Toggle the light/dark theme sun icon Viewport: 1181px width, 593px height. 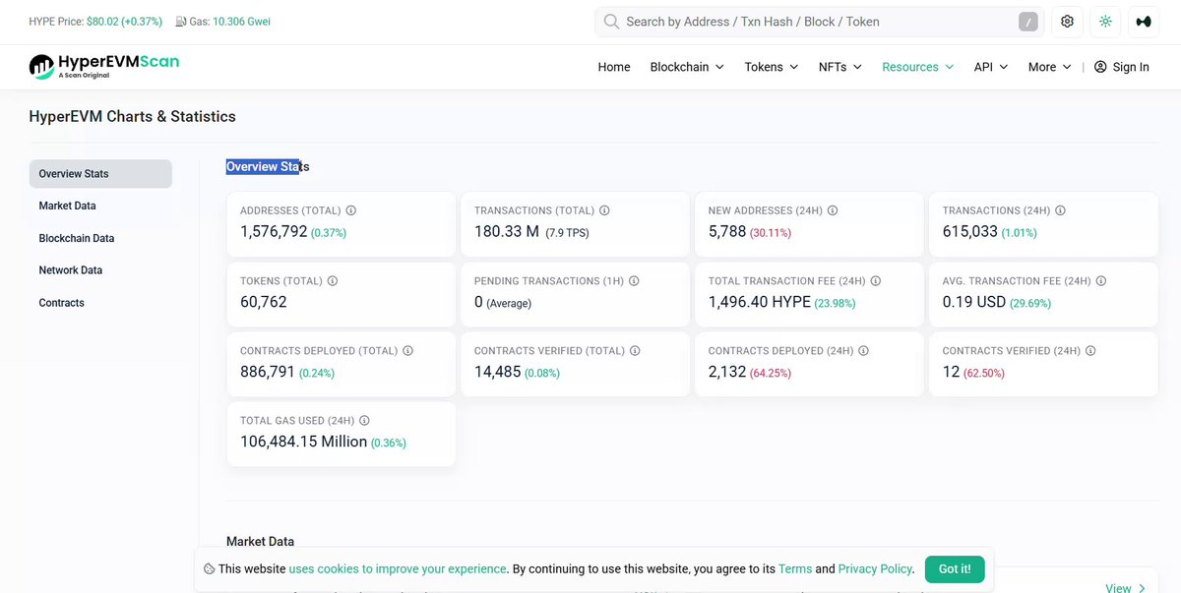pyautogui.click(x=1105, y=22)
